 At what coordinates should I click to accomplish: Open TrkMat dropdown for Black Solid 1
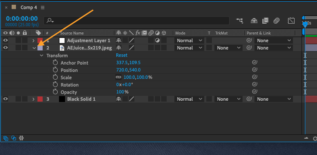[x=228, y=99]
